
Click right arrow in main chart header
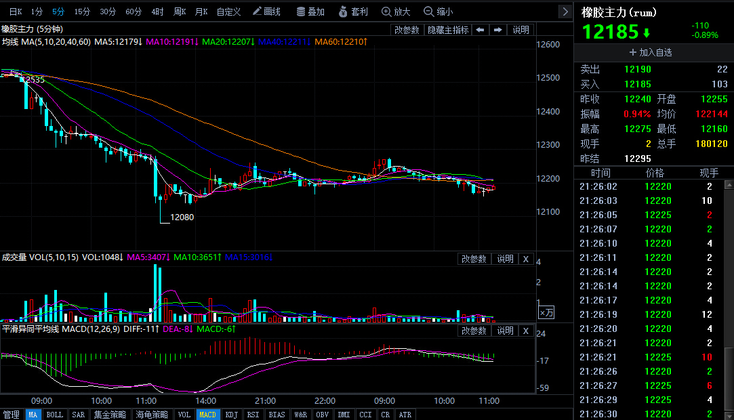pos(498,30)
